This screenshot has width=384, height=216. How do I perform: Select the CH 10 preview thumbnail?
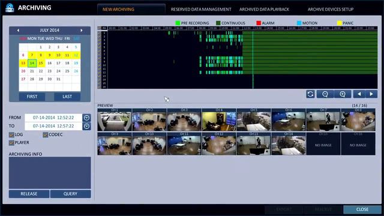tap(149, 144)
